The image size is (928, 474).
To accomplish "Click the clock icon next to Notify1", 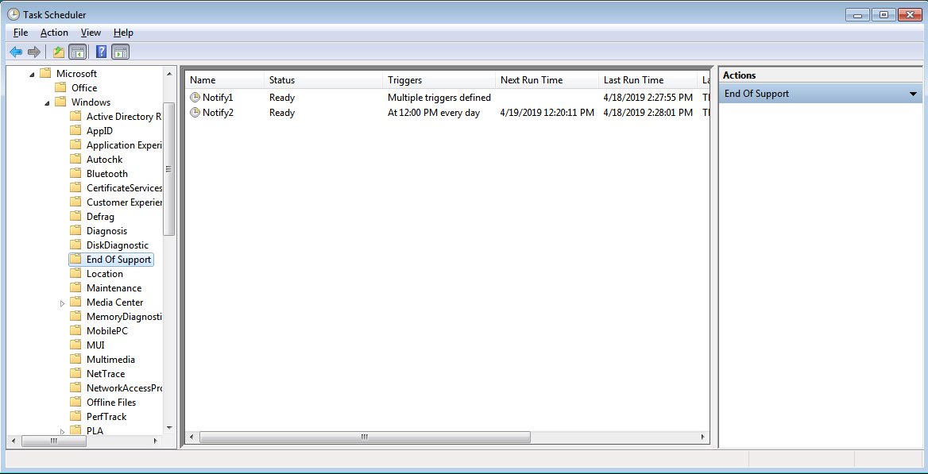I will click(195, 98).
